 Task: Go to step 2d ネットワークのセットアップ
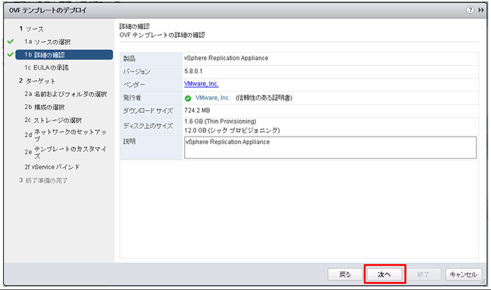tap(66, 135)
